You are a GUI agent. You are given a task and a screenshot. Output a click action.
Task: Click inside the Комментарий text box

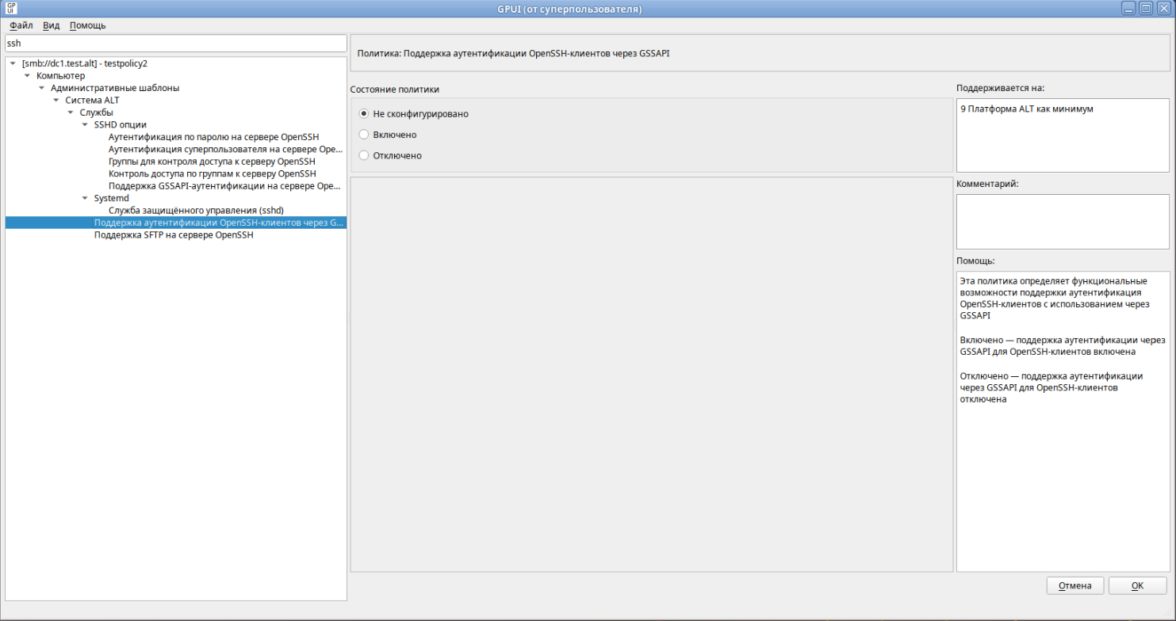coord(1063,222)
